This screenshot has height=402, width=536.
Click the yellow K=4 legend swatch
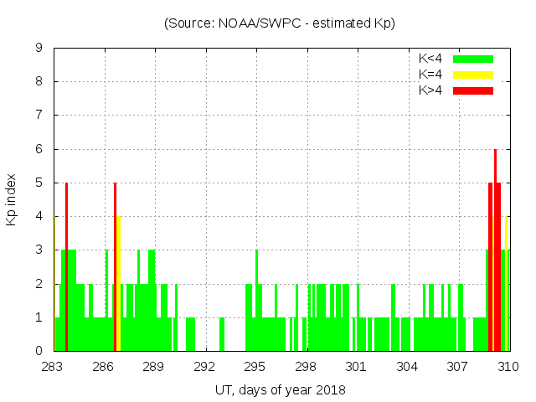(473, 75)
